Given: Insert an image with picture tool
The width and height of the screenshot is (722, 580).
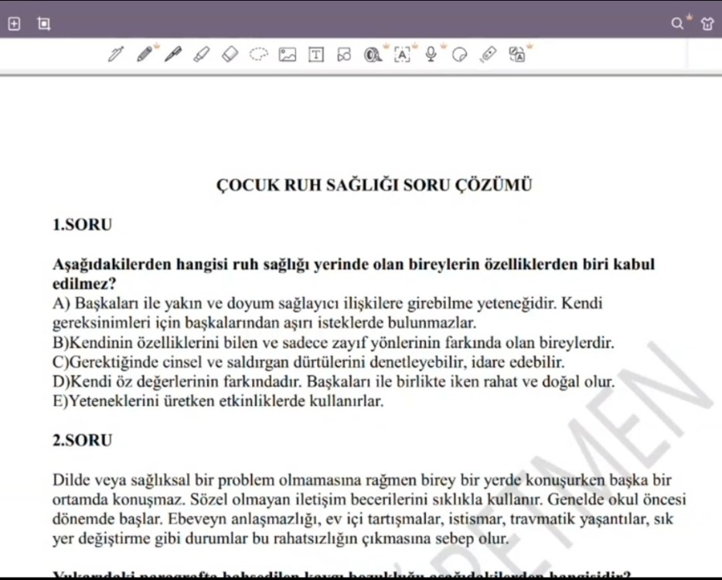Looking at the screenshot, I should 288,55.
